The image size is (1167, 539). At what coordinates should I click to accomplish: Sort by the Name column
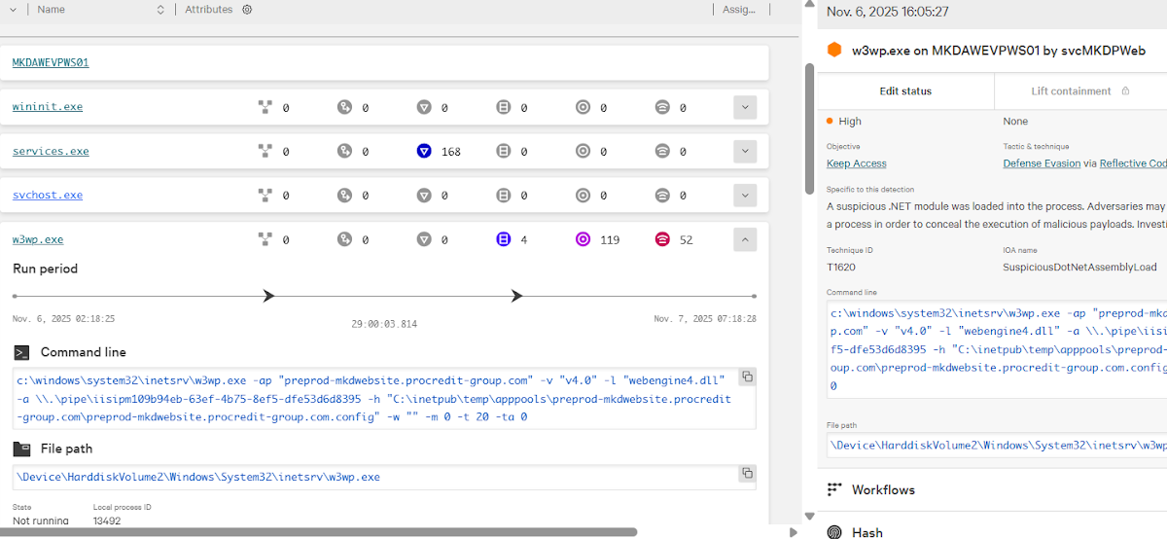pos(160,10)
